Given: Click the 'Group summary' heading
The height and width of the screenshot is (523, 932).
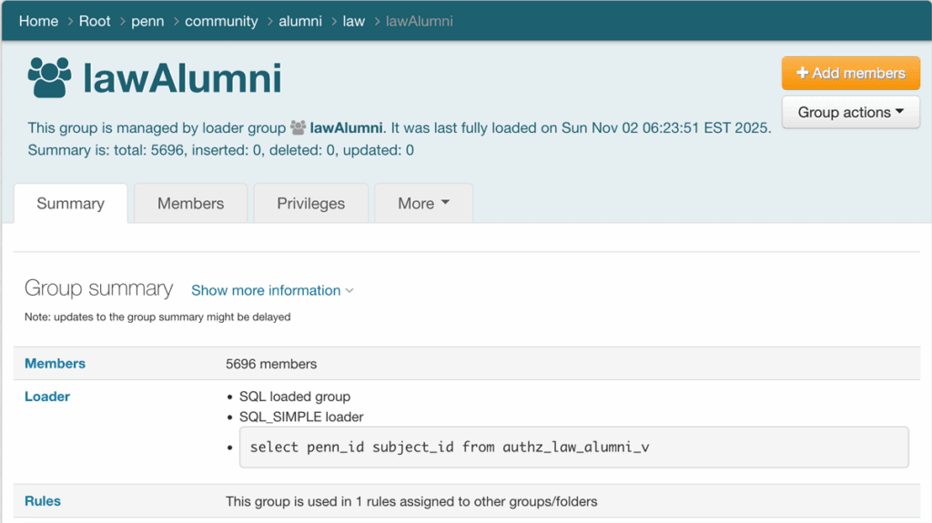Looking at the screenshot, I should tap(98, 289).
